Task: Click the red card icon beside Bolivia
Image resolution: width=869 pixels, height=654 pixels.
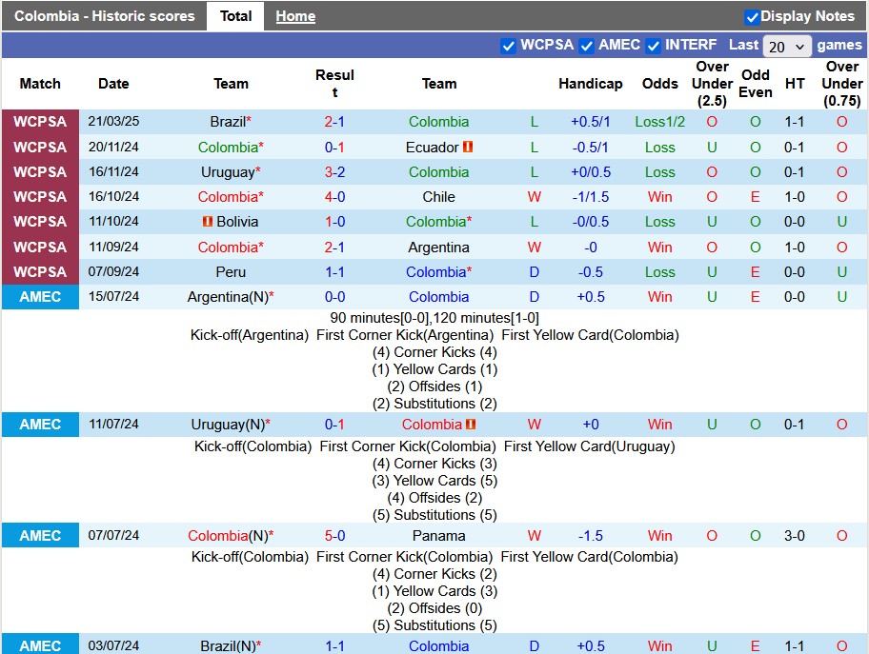Action: [207, 222]
